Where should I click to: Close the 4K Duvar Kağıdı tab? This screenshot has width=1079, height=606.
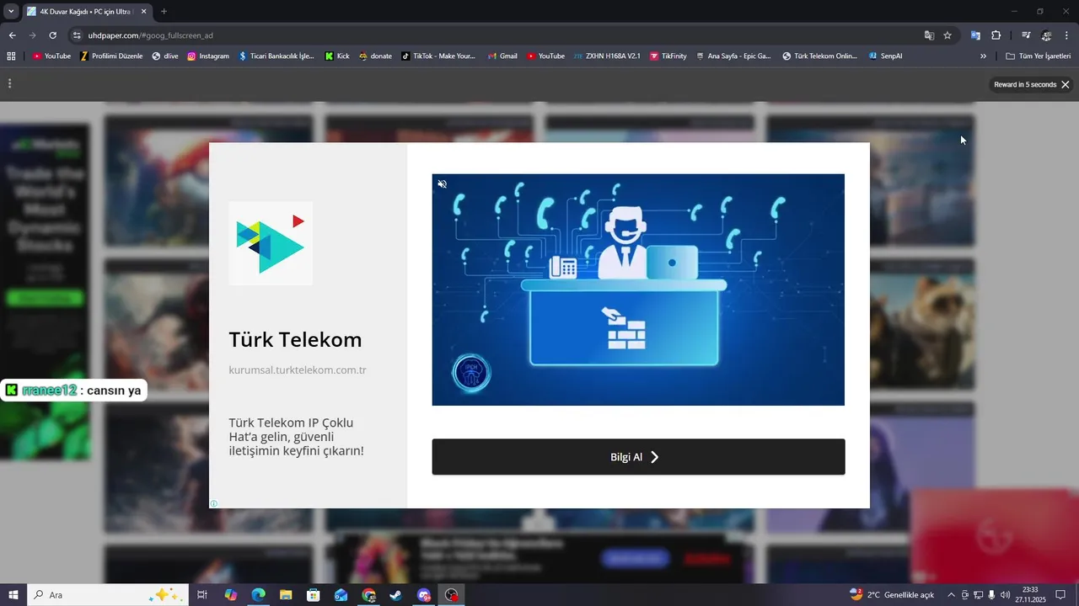coord(143,12)
